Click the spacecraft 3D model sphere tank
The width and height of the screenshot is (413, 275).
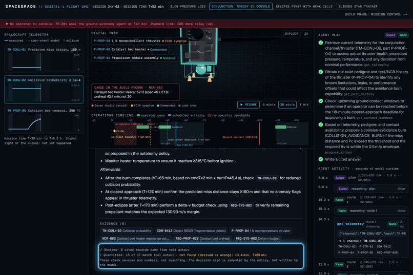[x=201, y=70]
